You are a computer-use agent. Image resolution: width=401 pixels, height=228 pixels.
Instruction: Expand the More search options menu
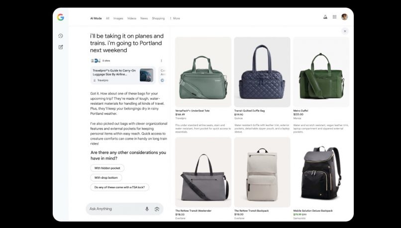coord(175,18)
